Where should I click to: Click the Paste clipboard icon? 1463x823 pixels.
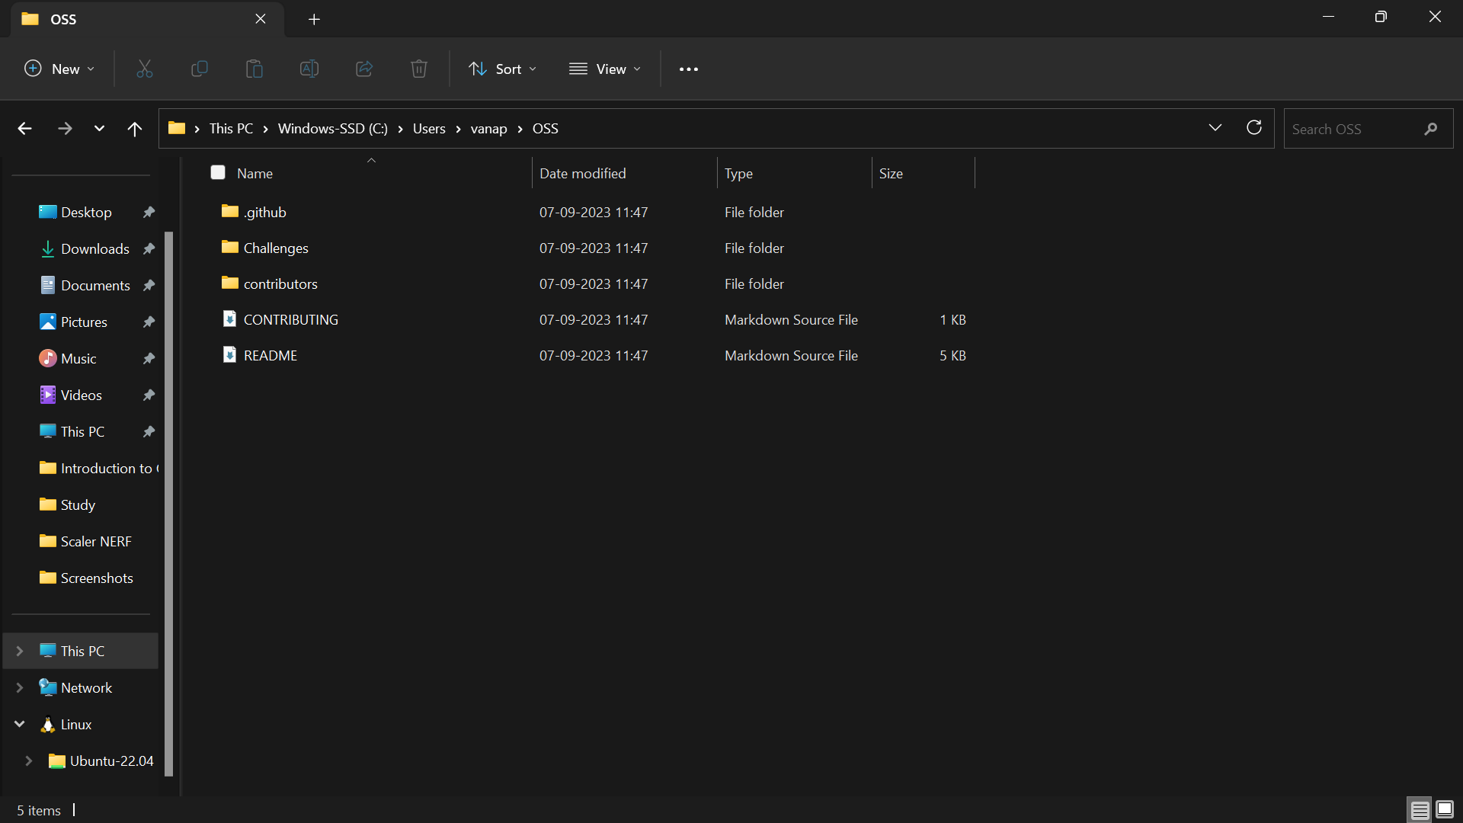(255, 69)
